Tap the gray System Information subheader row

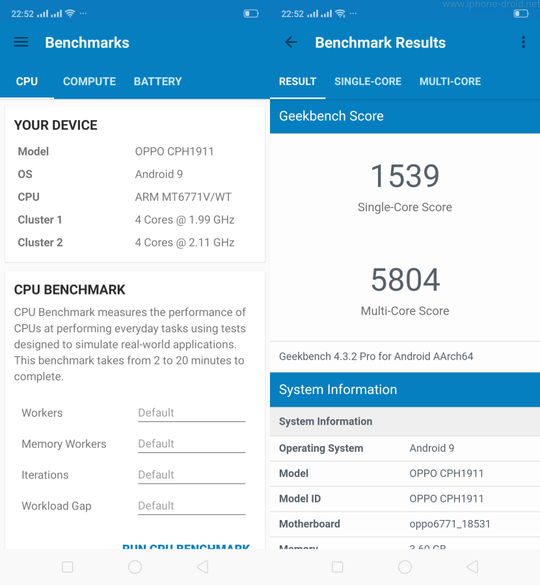click(x=405, y=421)
